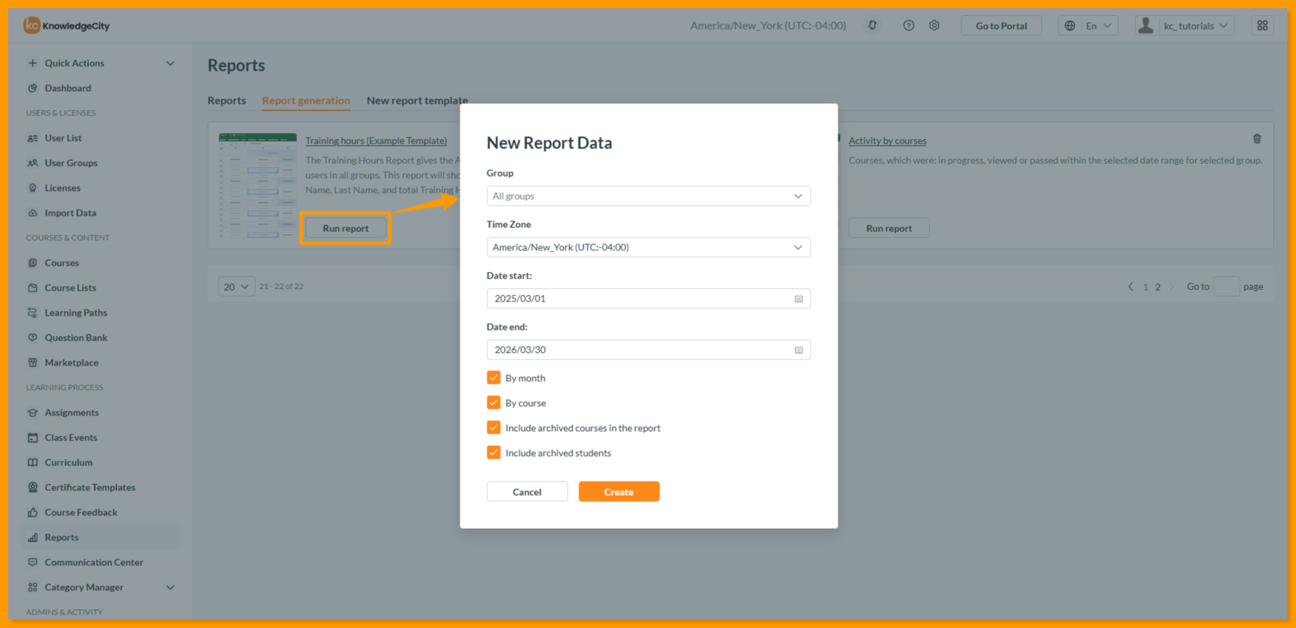This screenshot has height=628, width=1296.
Task: Open Learning Paths
Action: click(76, 312)
